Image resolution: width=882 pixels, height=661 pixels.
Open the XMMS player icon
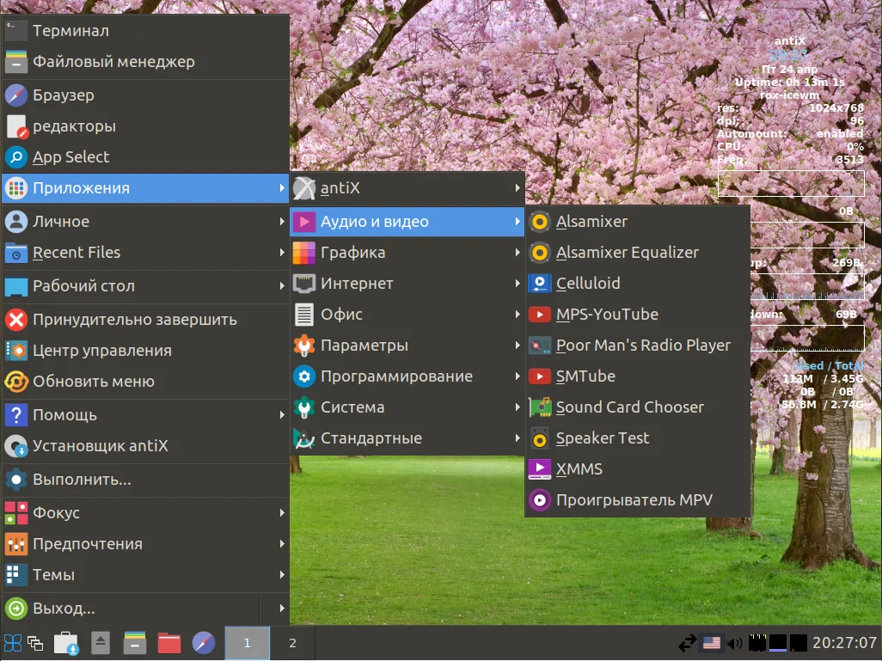click(540, 469)
